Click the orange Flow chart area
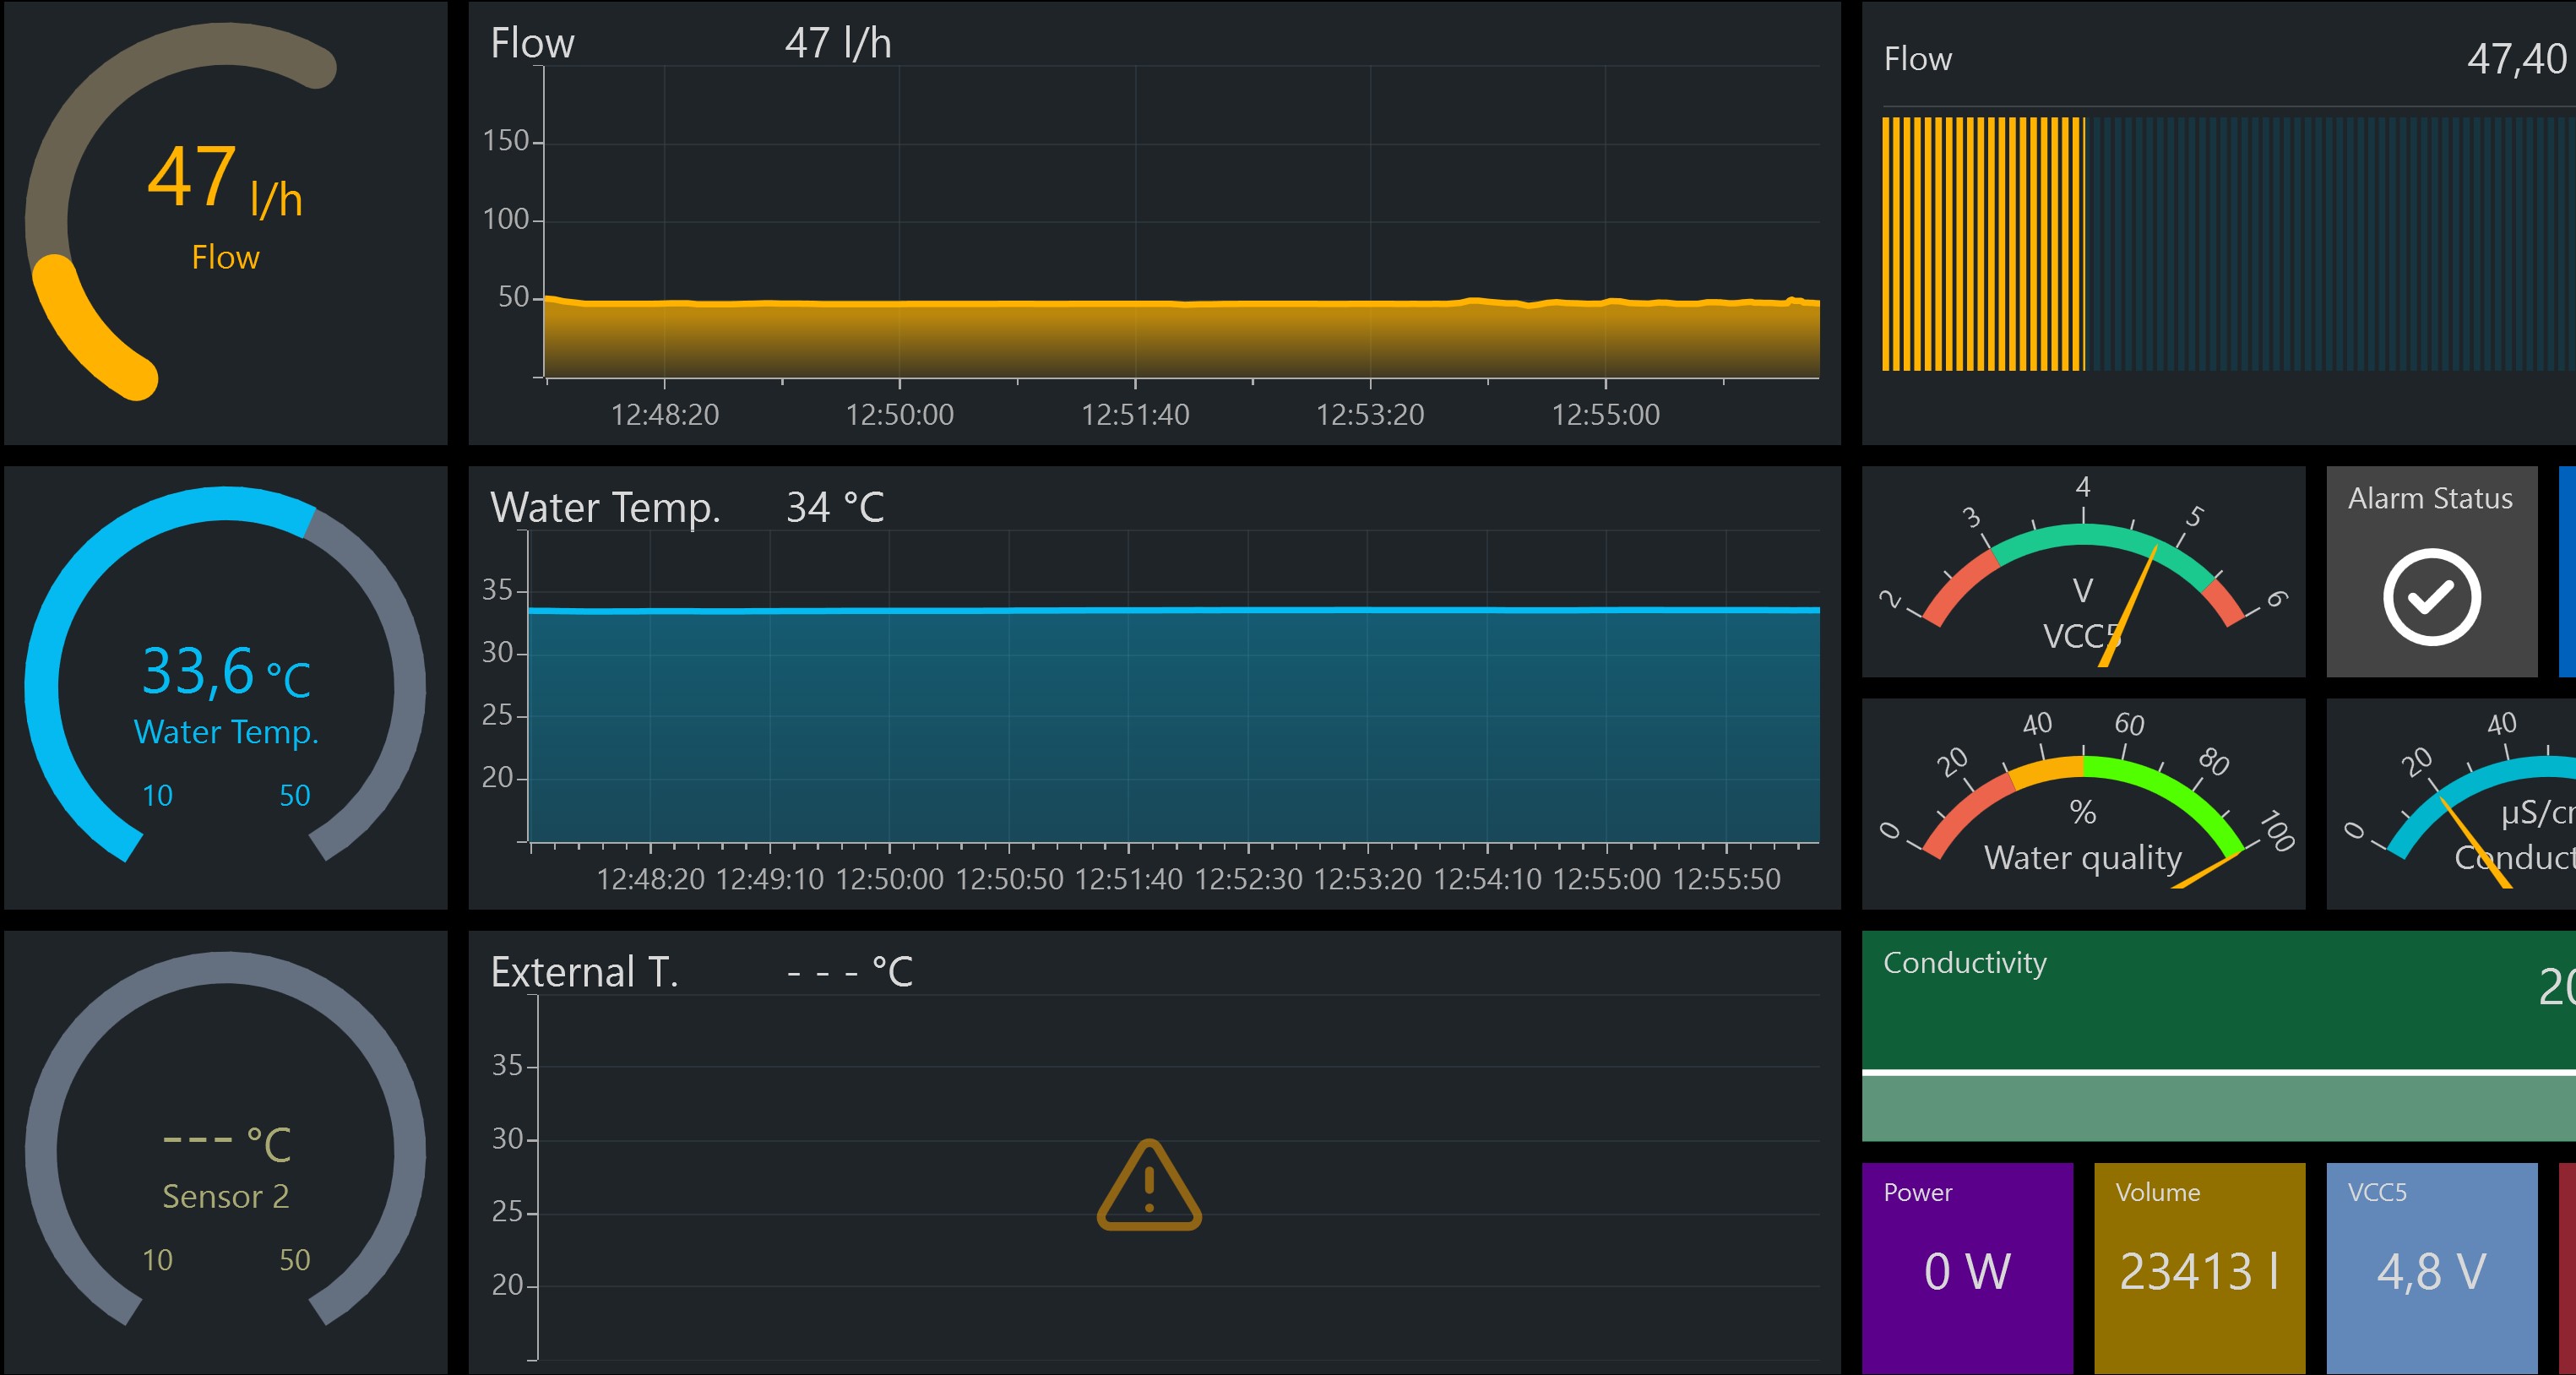The width and height of the screenshot is (2576, 1375). click(x=1180, y=340)
